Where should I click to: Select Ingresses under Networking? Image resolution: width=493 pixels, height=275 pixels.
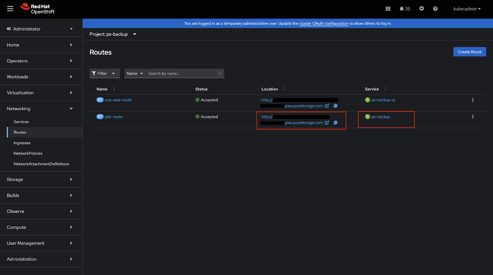click(22, 143)
